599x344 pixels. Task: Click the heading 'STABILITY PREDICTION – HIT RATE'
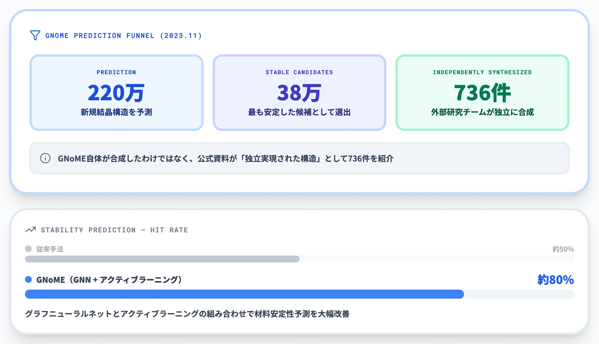tap(115, 230)
